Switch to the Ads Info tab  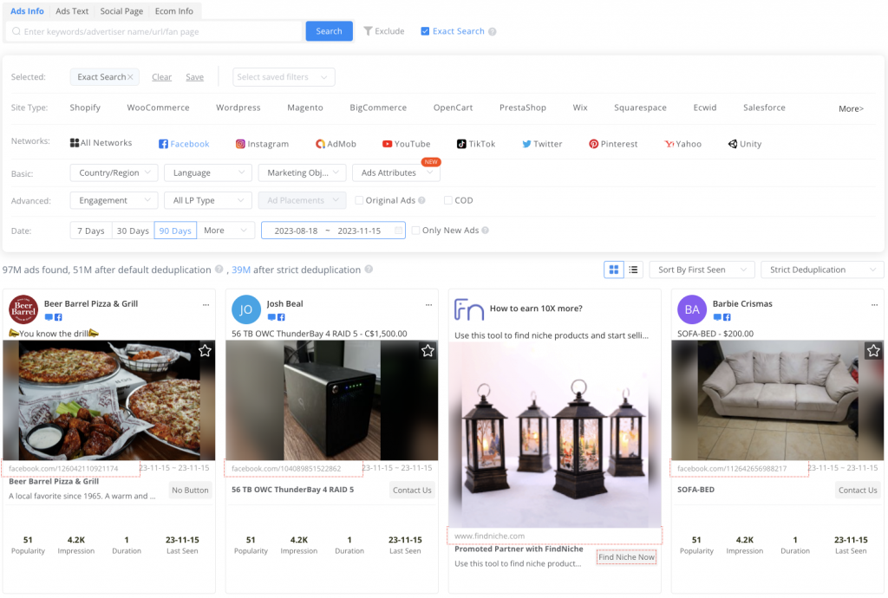coord(27,10)
